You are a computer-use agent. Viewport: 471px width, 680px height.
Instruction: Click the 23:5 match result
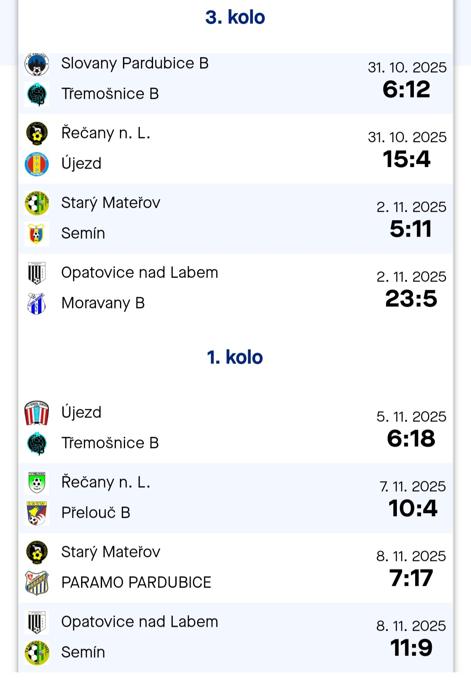[411, 299]
